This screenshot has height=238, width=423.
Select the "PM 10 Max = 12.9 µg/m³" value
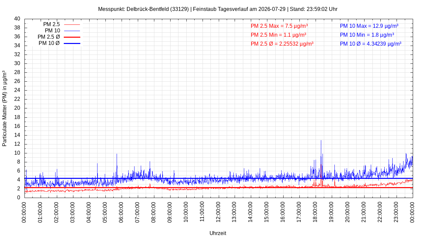pos(369,26)
